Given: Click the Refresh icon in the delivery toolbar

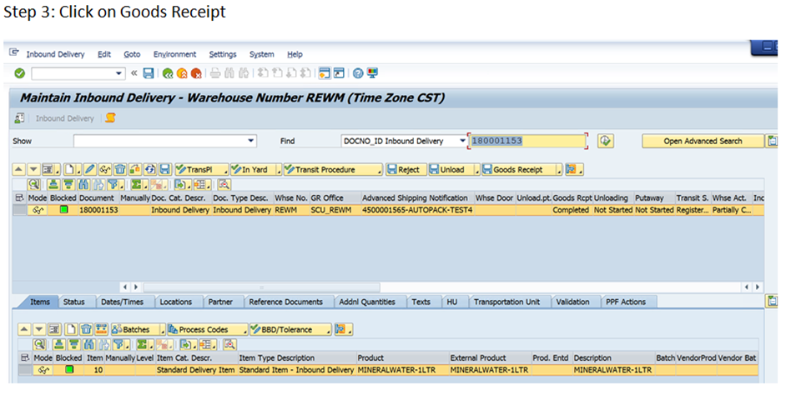Looking at the screenshot, I should (x=149, y=170).
